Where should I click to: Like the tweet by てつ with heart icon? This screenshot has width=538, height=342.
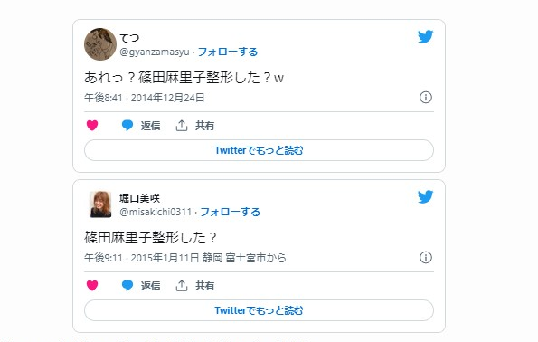pos(92,126)
